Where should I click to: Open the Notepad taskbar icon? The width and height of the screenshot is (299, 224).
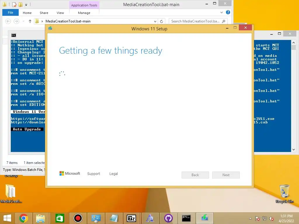114,218
